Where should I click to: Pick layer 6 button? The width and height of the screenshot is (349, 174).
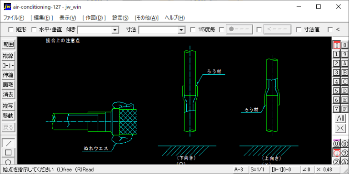point(337,100)
